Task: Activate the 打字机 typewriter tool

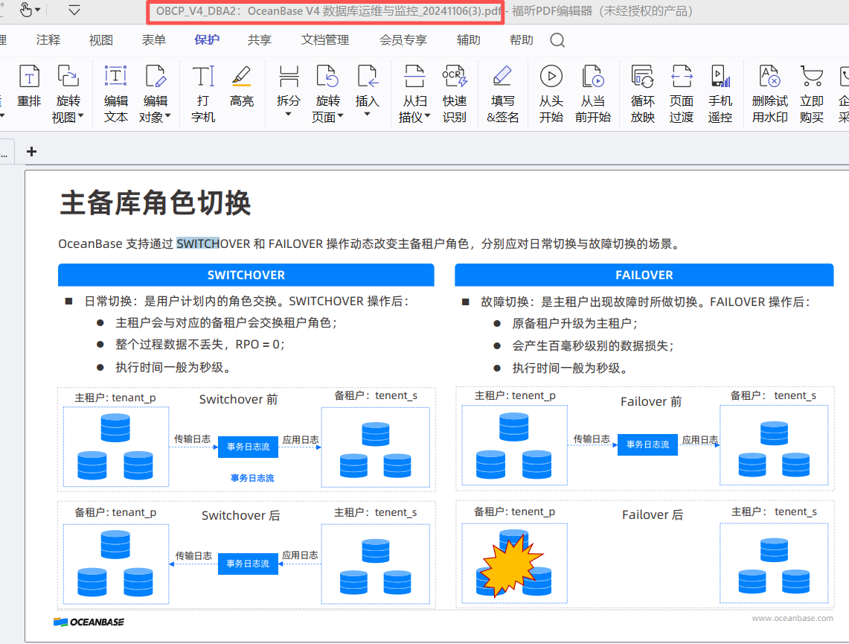Action: 203,93
